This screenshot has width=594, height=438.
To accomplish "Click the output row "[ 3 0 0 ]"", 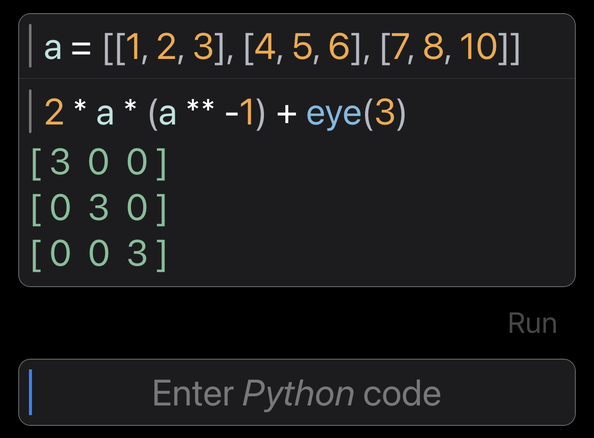I will tap(99, 163).
